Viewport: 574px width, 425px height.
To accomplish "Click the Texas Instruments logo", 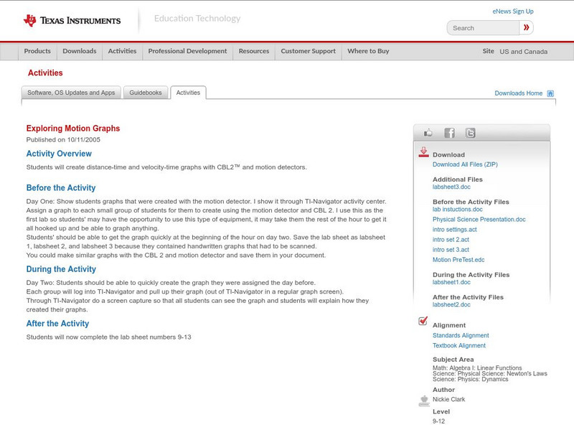I will pyautogui.click(x=72, y=21).
